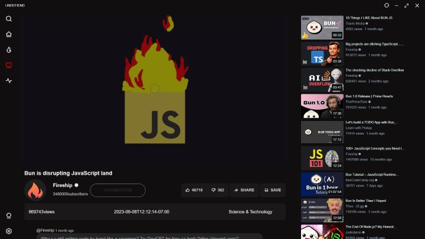Open the user account icon at sidebar bottom
Image resolution: width=425 pixels, height=239 pixels.
click(x=9, y=216)
